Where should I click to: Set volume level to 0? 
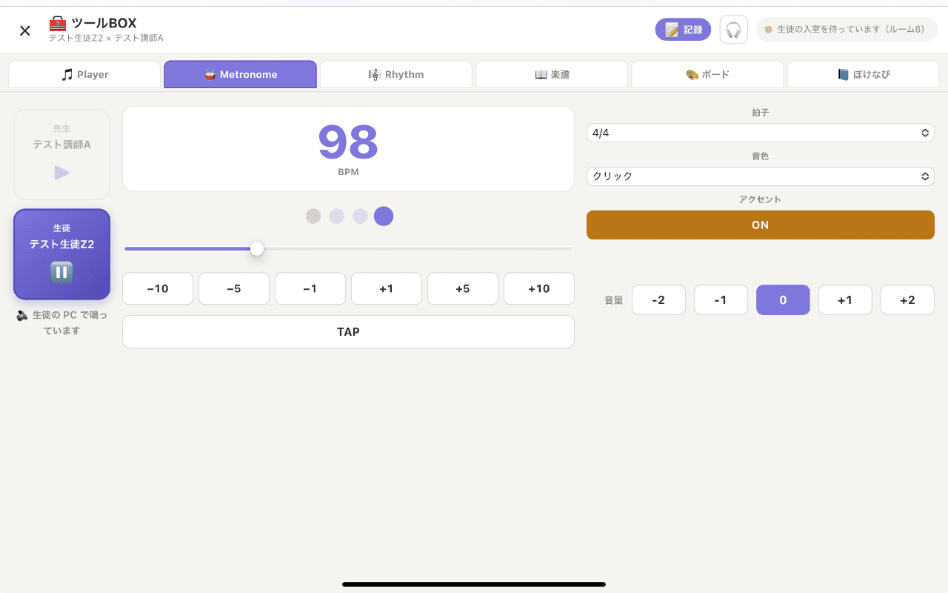pyautogui.click(x=783, y=300)
